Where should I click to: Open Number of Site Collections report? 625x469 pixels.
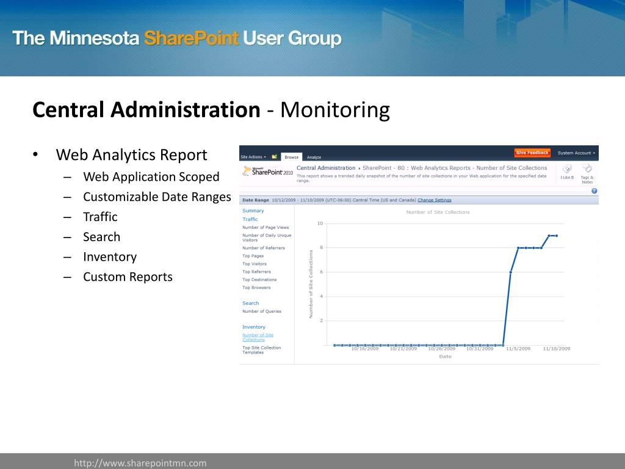(x=258, y=337)
